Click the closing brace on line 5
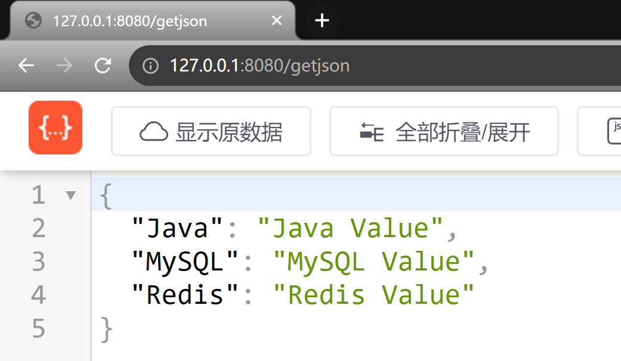 coord(107,329)
